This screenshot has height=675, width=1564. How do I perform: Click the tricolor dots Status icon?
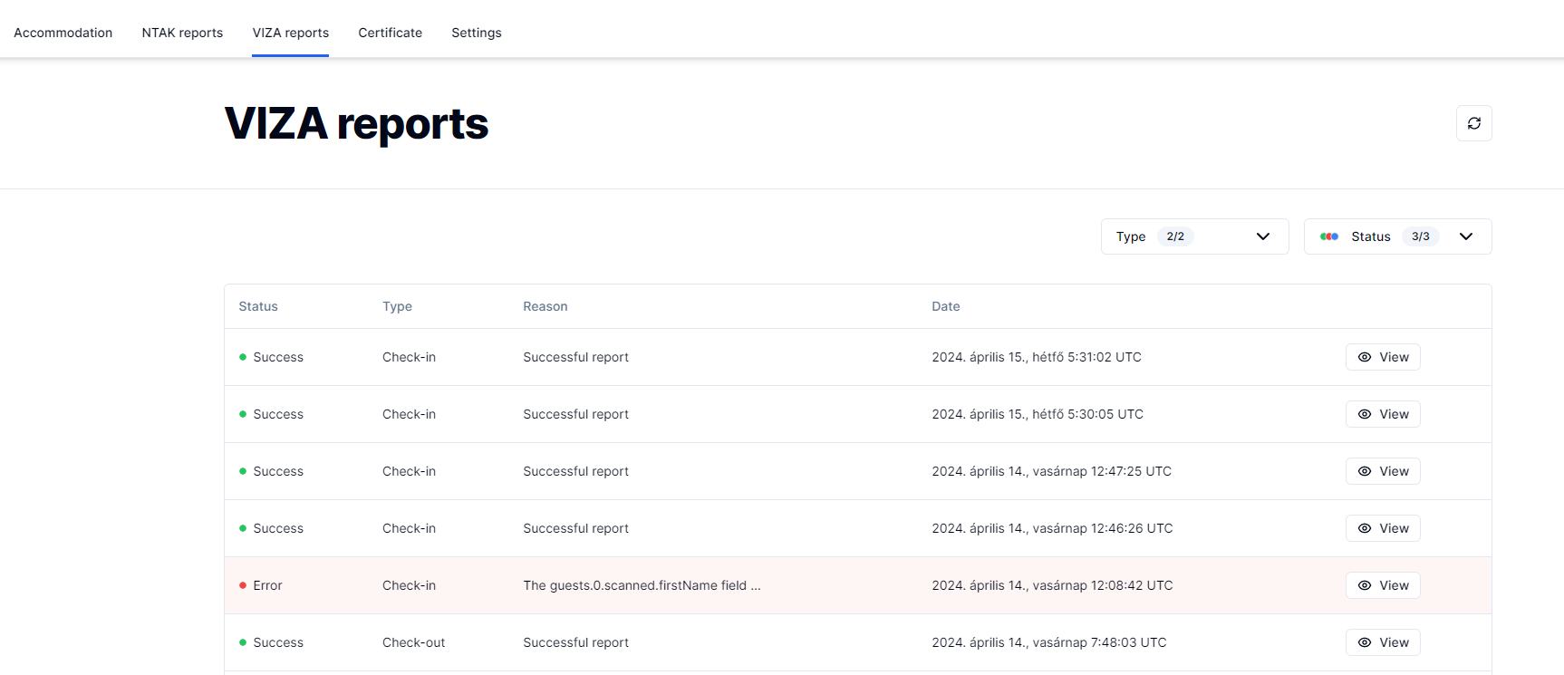pyautogui.click(x=1328, y=236)
